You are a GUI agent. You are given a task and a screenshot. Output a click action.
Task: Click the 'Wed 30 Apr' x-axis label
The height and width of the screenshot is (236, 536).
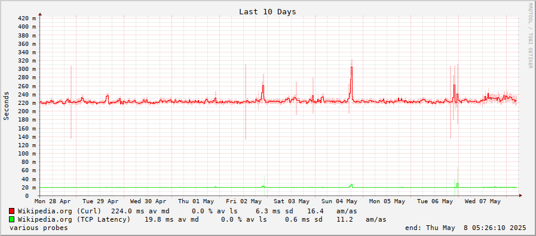148,201
